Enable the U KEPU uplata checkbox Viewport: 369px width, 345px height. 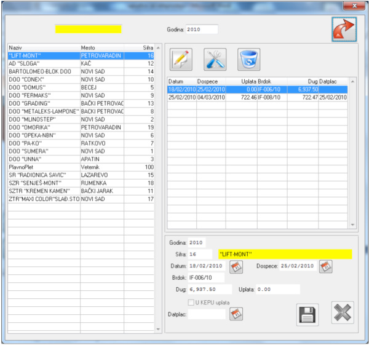coord(191,303)
